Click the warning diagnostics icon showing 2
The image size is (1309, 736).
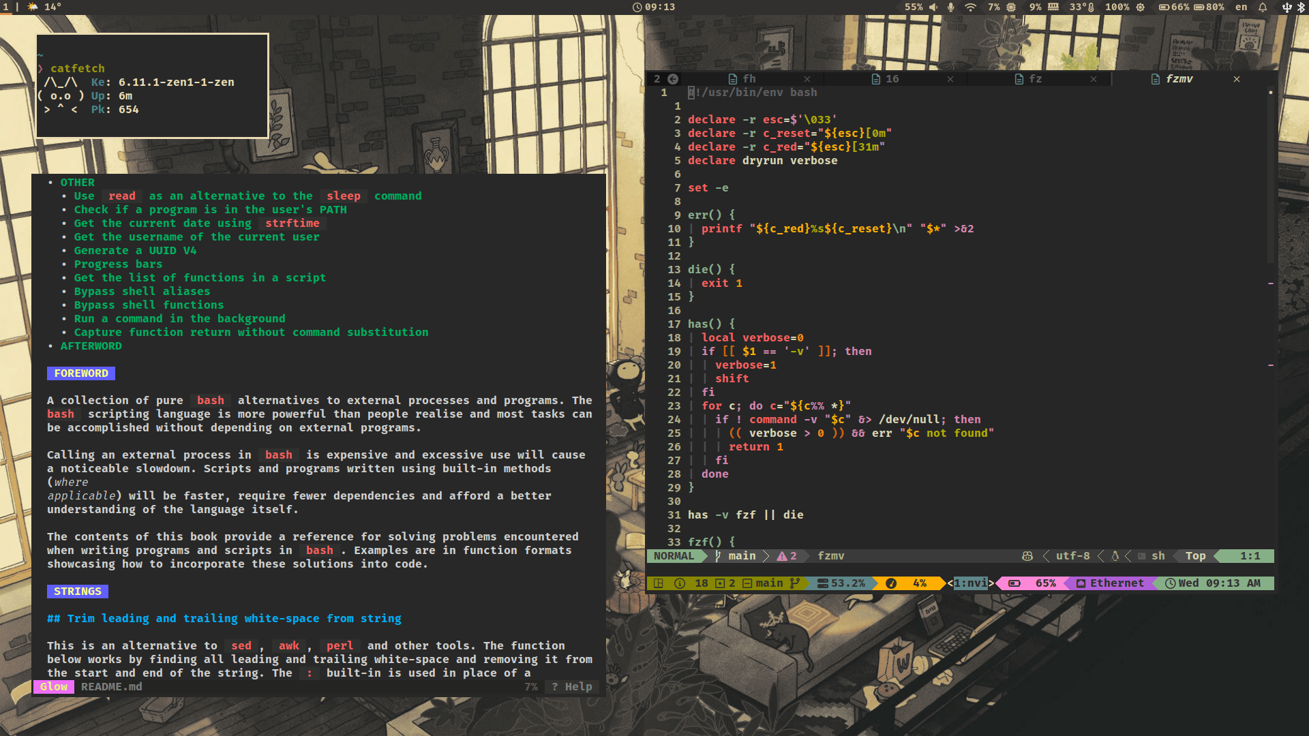pyautogui.click(x=786, y=556)
